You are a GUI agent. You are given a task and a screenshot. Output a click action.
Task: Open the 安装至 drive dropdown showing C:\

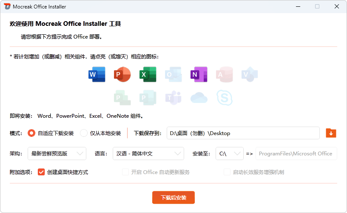[x=230, y=154]
